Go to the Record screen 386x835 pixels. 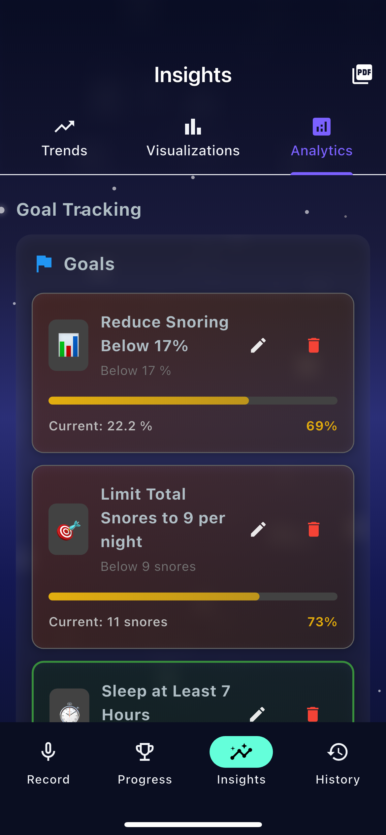pos(48,762)
